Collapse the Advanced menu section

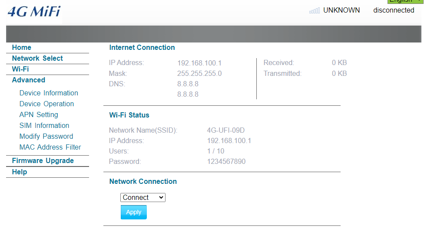click(29, 80)
